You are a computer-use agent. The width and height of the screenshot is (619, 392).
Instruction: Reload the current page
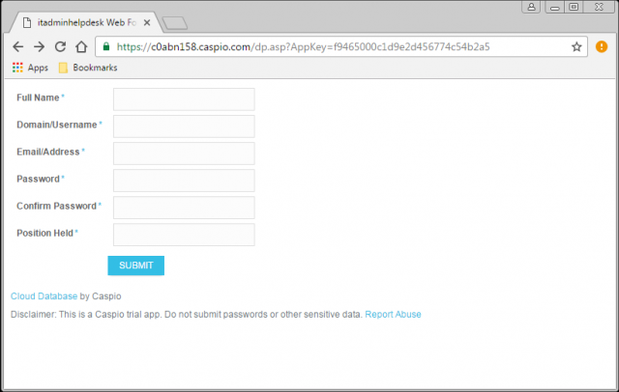(60, 47)
